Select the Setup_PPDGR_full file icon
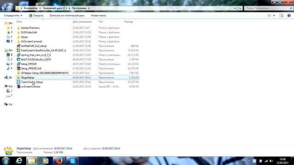 point(18,68)
